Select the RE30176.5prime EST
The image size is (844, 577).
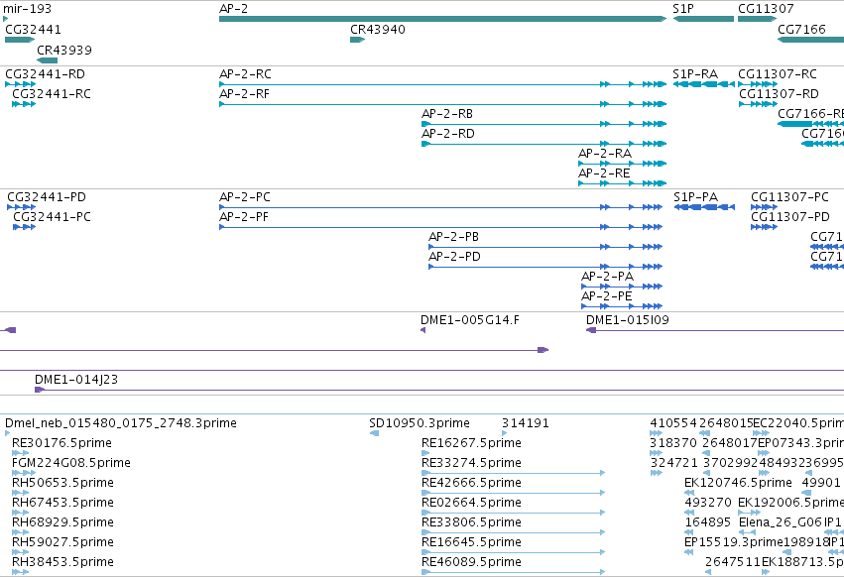pos(21,453)
